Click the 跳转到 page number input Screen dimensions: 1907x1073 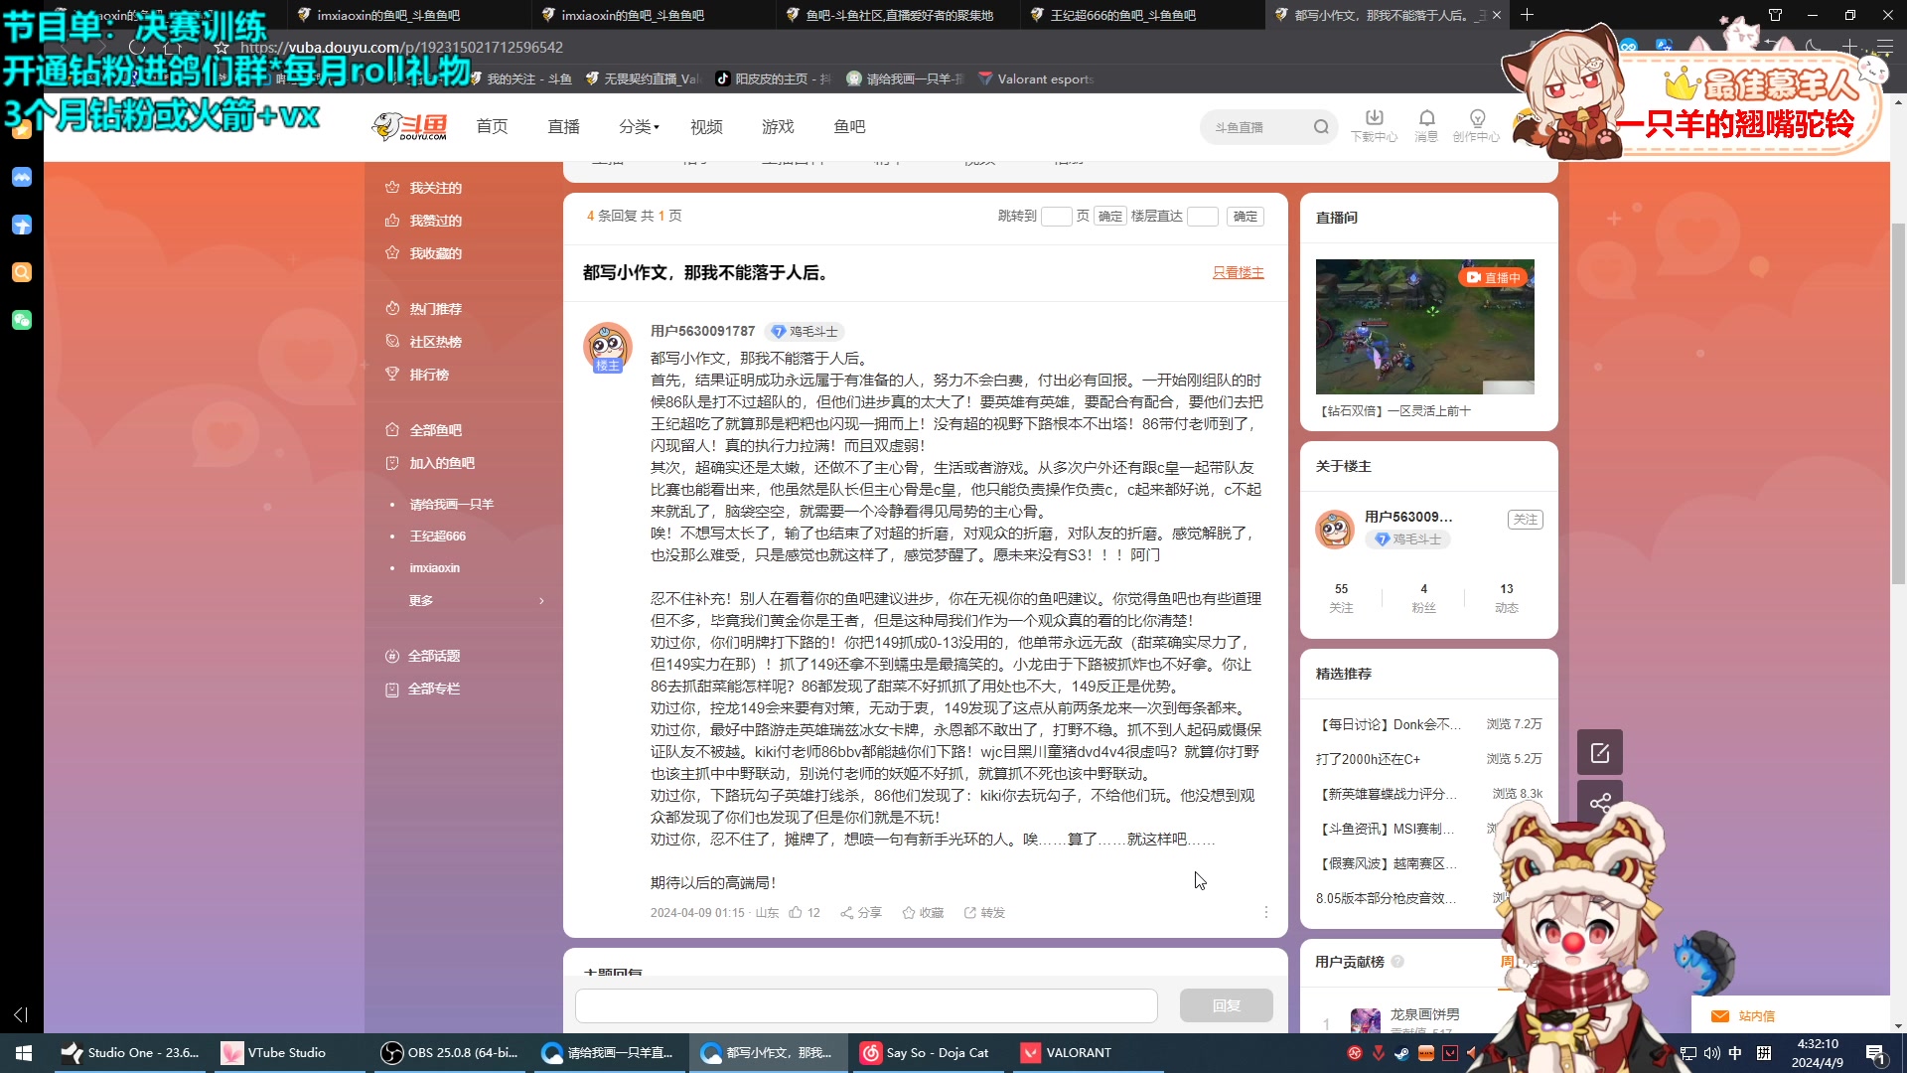click(x=1056, y=217)
